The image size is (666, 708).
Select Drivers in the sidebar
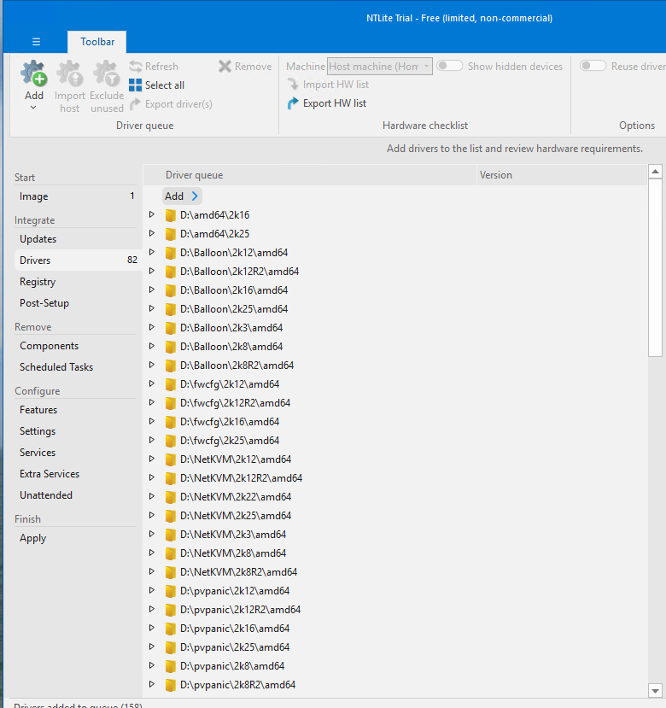77,260
